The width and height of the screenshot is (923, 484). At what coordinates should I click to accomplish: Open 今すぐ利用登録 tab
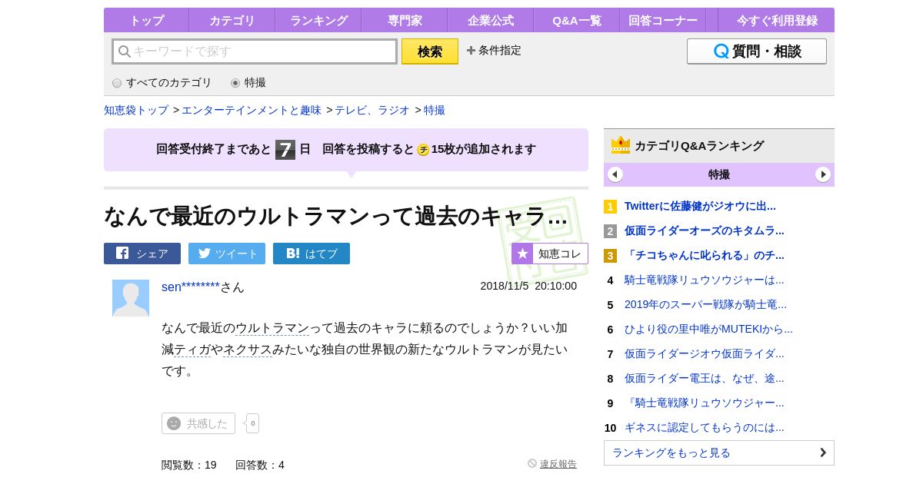click(x=777, y=20)
